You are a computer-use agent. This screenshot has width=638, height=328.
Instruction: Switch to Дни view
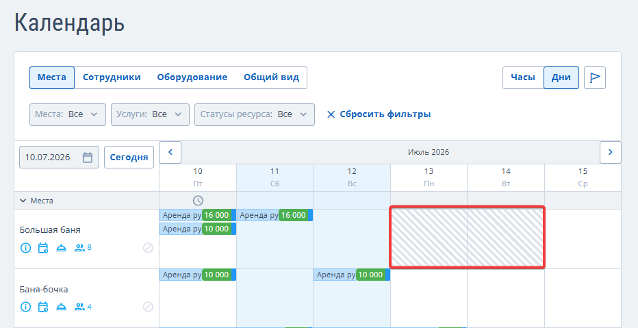[x=561, y=77]
